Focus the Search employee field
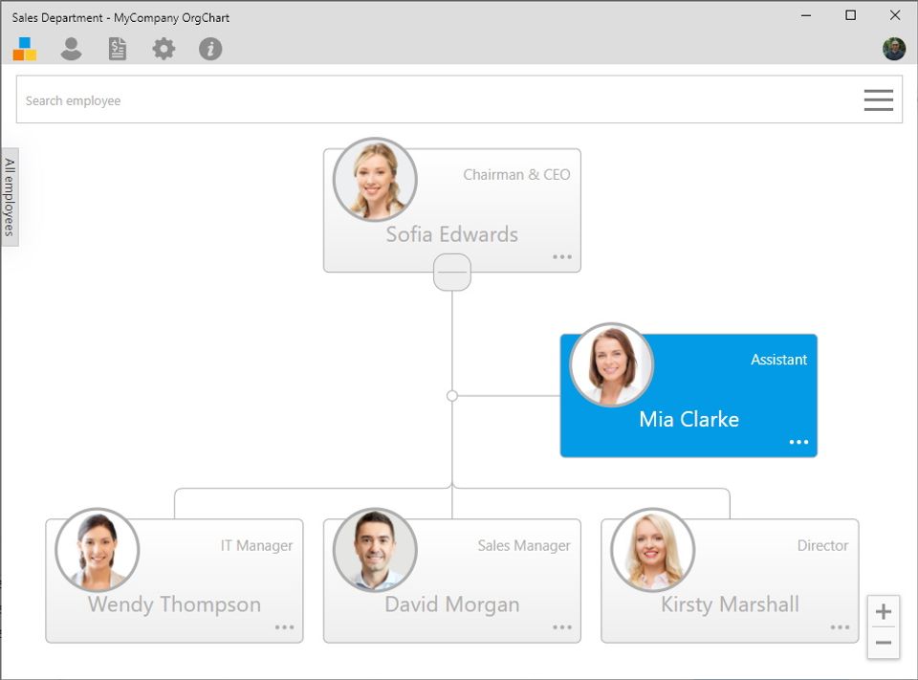The height and width of the screenshot is (680, 918). (459, 99)
